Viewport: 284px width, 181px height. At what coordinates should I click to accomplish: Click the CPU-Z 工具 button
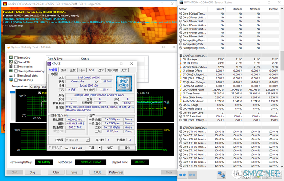point(91,148)
